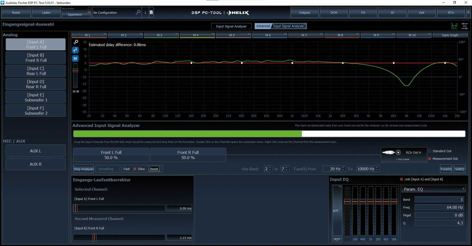The image size is (472, 246).
Task: Click the Reset button in top toolbar
Action: tap(16, 13)
